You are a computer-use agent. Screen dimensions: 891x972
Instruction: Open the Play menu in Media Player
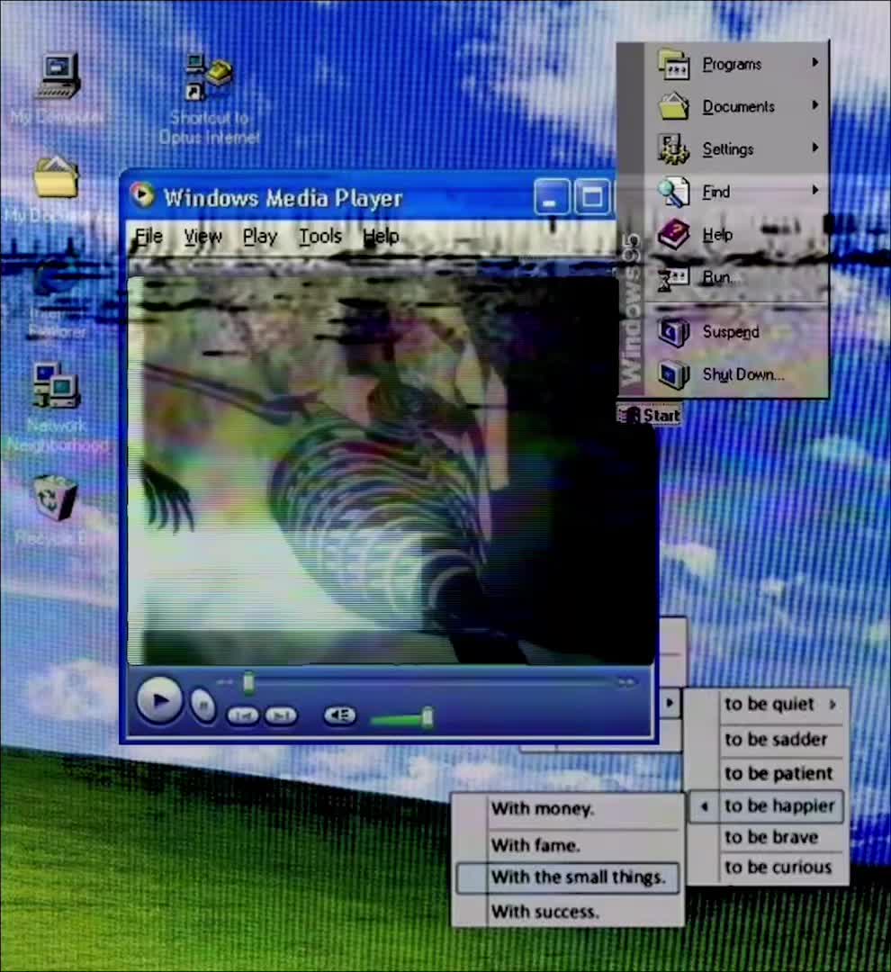coord(260,236)
